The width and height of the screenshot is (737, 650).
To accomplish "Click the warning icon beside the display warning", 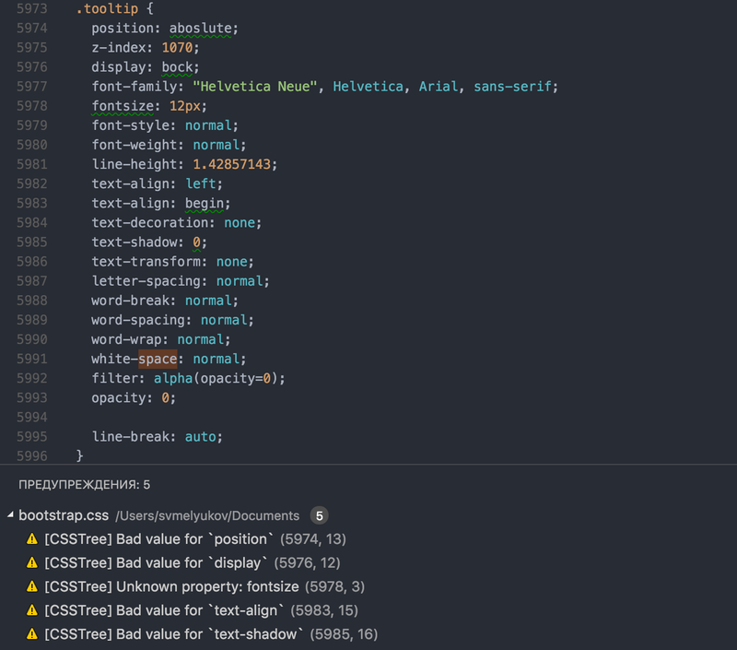I will 32,562.
